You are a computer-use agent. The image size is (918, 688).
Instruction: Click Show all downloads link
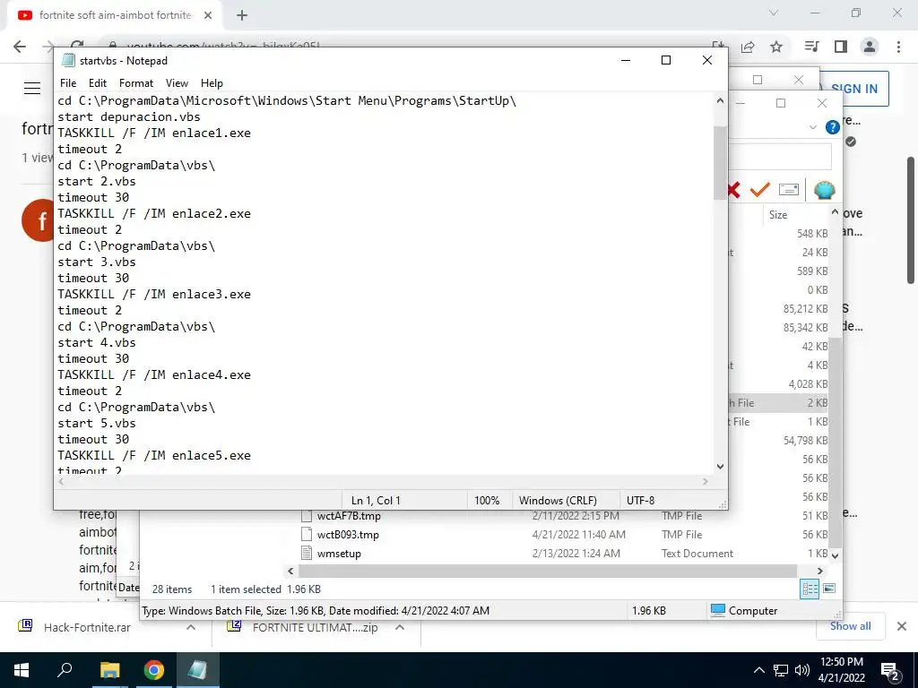850,626
